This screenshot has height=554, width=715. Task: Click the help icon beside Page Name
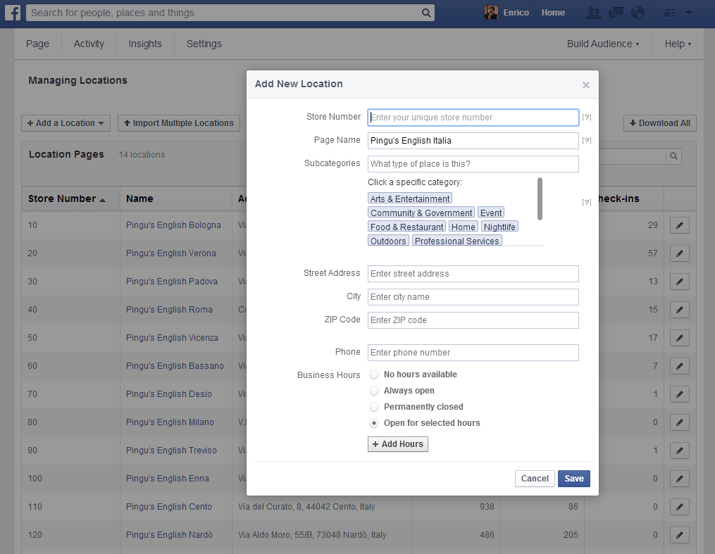587,140
